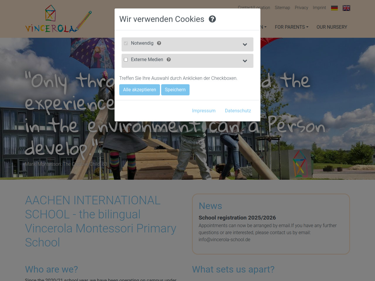Click the question mark next to Notwendig
This screenshot has height=281, width=375.
[159, 43]
